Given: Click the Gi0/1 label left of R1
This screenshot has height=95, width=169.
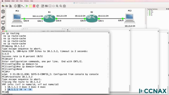Looking at the screenshot, I should (40, 21).
